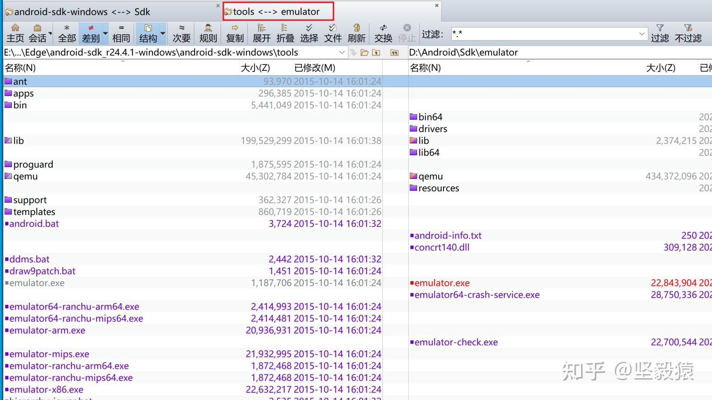Click the 过滤 (Filter) button
This screenshot has width=712, height=400.
coord(660,33)
